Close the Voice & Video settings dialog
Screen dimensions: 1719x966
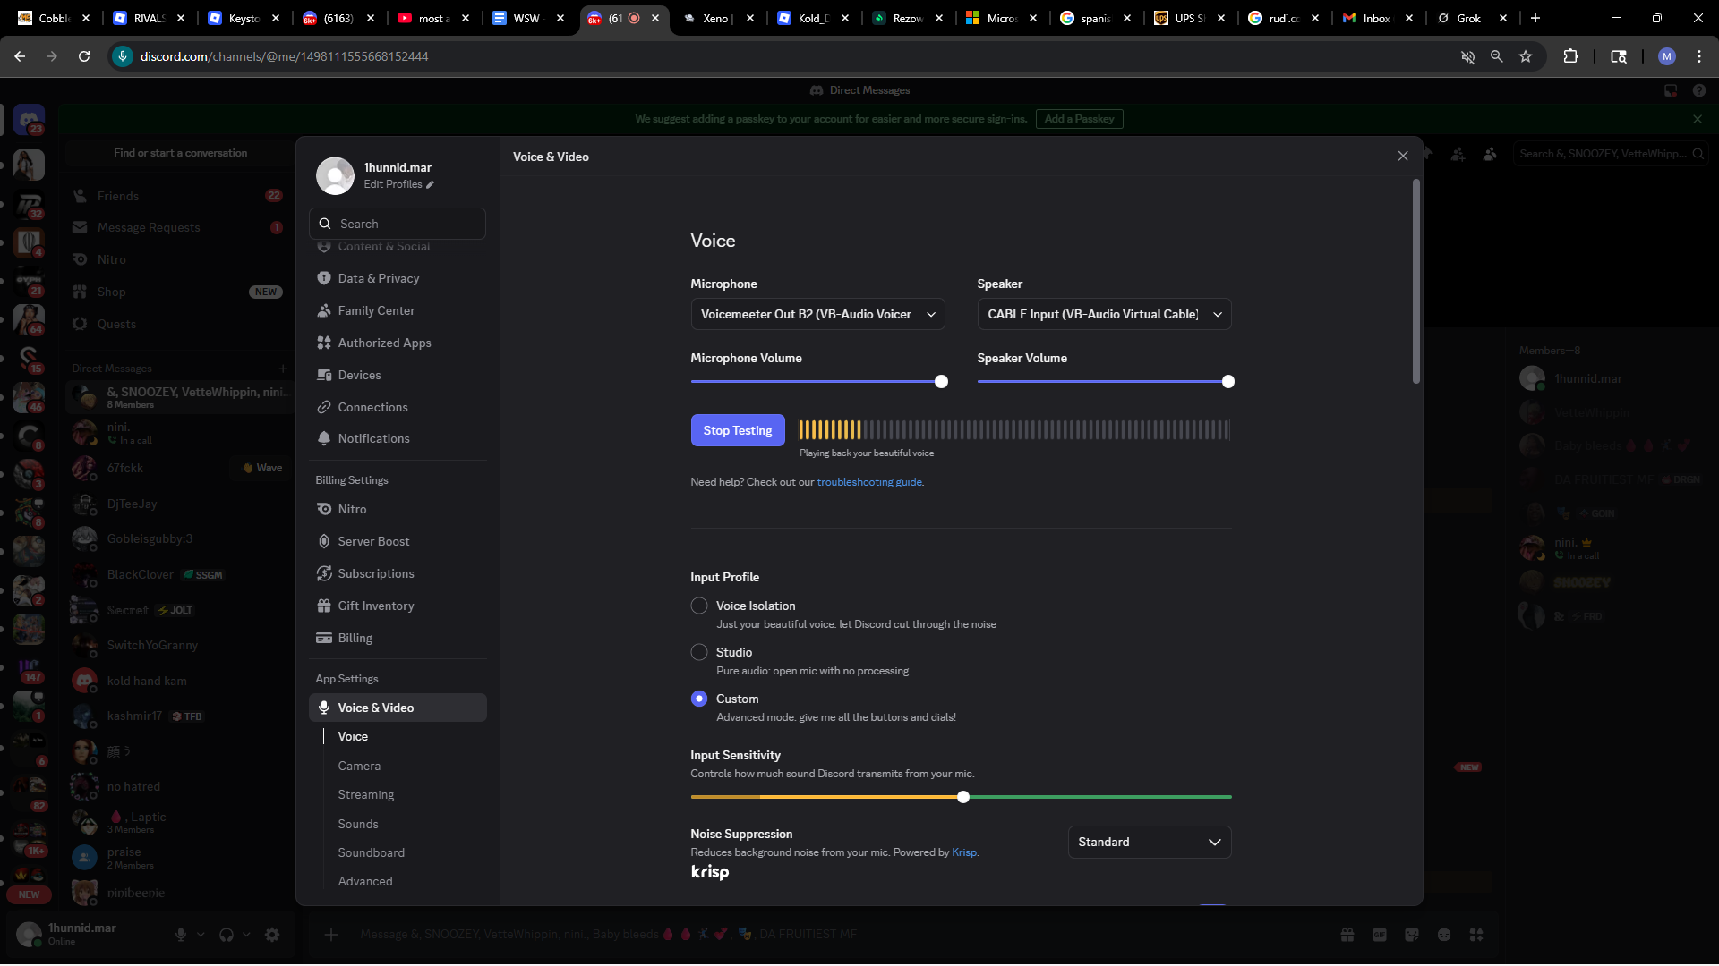tap(1403, 157)
